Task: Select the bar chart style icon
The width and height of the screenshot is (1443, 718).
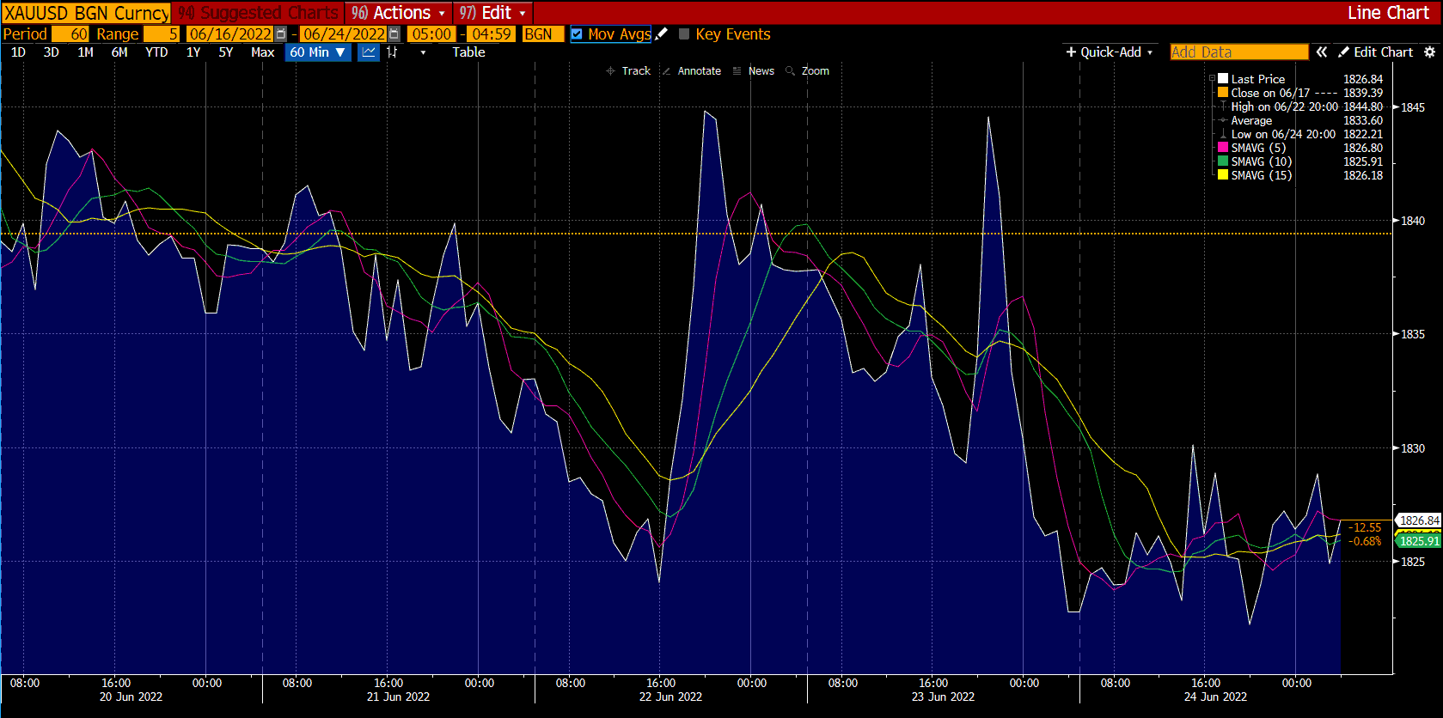Action: (393, 52)
